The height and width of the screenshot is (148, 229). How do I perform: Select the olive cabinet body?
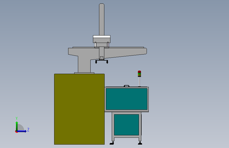coord(79,109)
